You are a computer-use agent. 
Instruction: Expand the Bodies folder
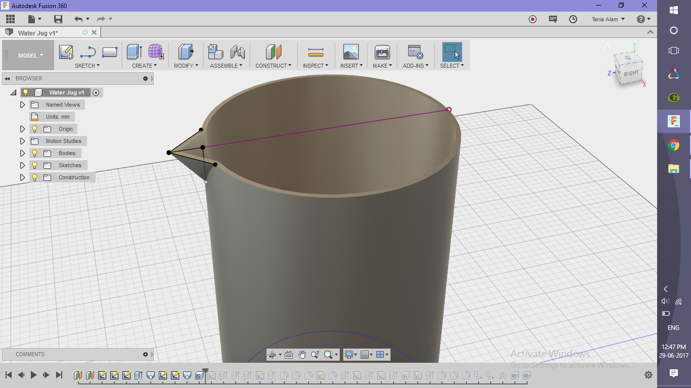[22, 153]
